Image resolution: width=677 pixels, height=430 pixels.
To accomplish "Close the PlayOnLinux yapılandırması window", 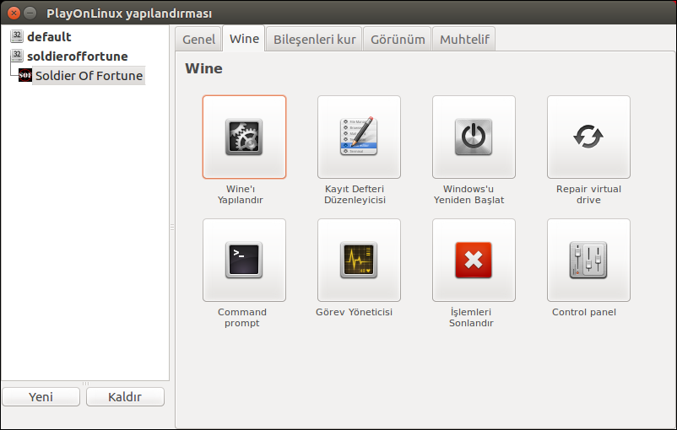I will coord(14,13).
